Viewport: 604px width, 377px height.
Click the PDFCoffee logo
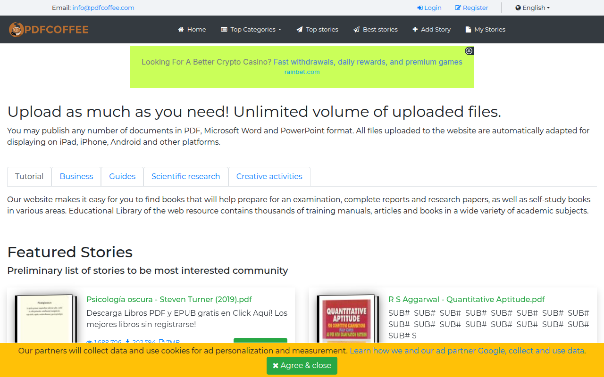point(49,29)
